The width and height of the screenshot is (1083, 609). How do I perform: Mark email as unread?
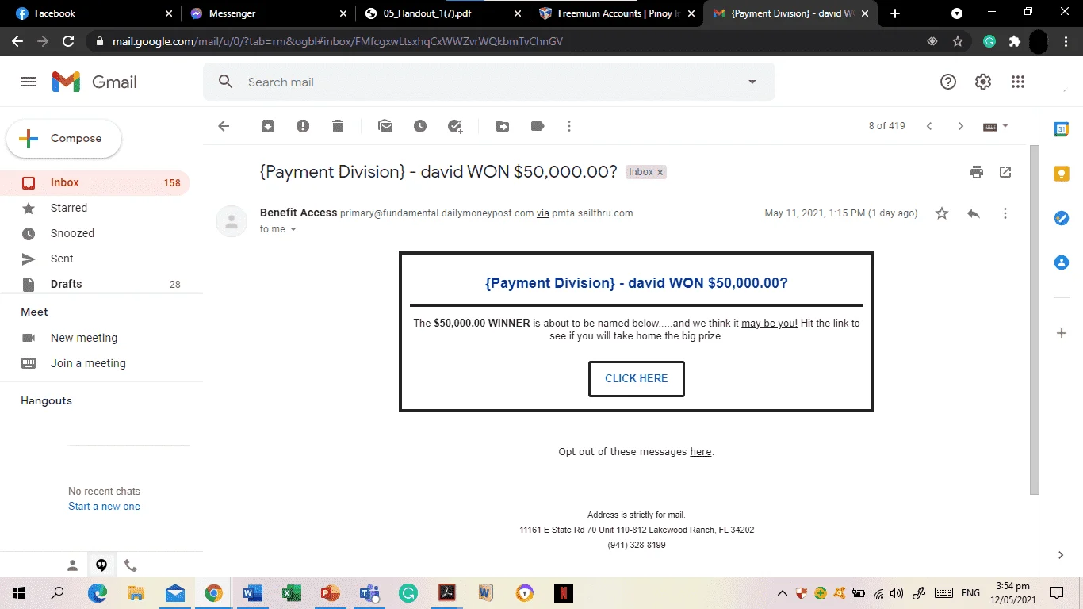pyautogui.click(x=385, y=126)
